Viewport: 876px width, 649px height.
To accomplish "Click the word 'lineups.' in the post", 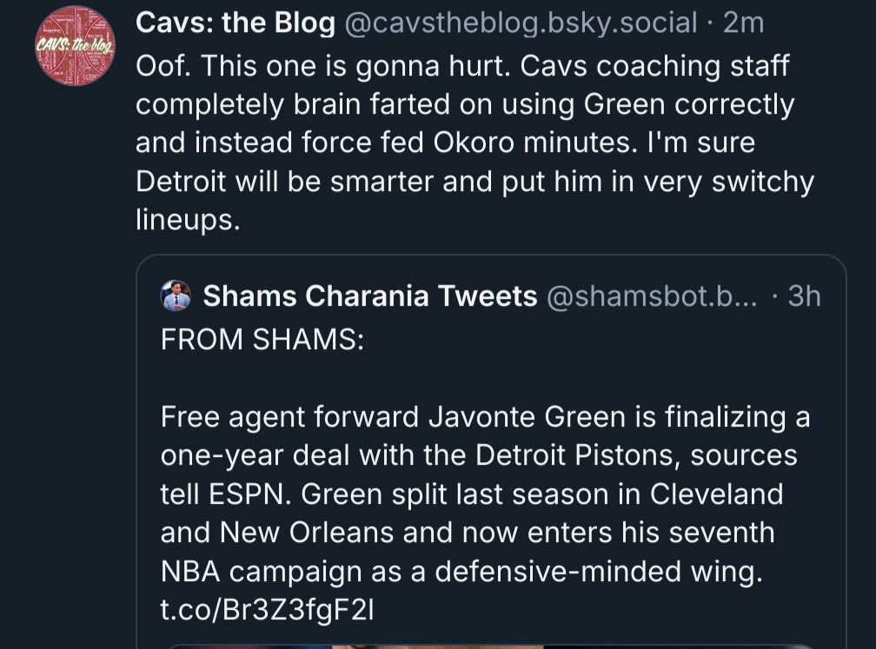I will tap(187, 220).
